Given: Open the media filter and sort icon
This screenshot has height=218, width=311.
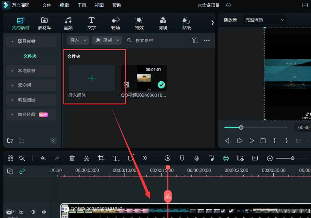Looking at the screenshot, I should [195, 40].
